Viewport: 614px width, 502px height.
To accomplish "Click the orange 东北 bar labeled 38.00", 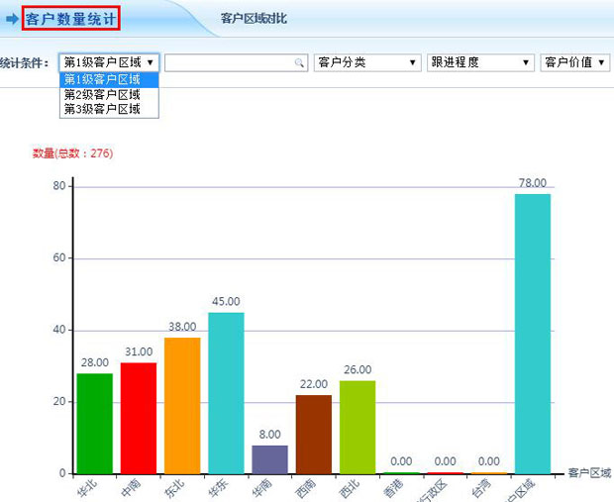I will tap(182, 406).
